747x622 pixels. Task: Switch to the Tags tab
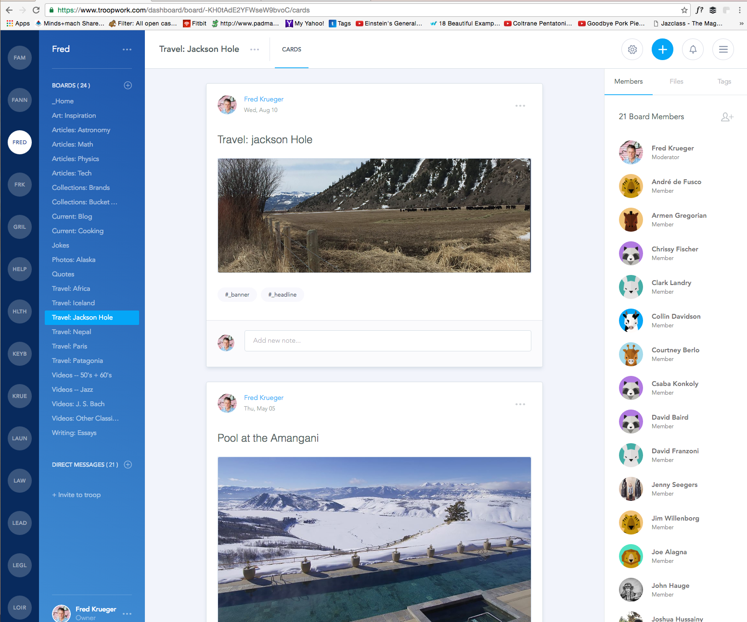pos(724,81)
